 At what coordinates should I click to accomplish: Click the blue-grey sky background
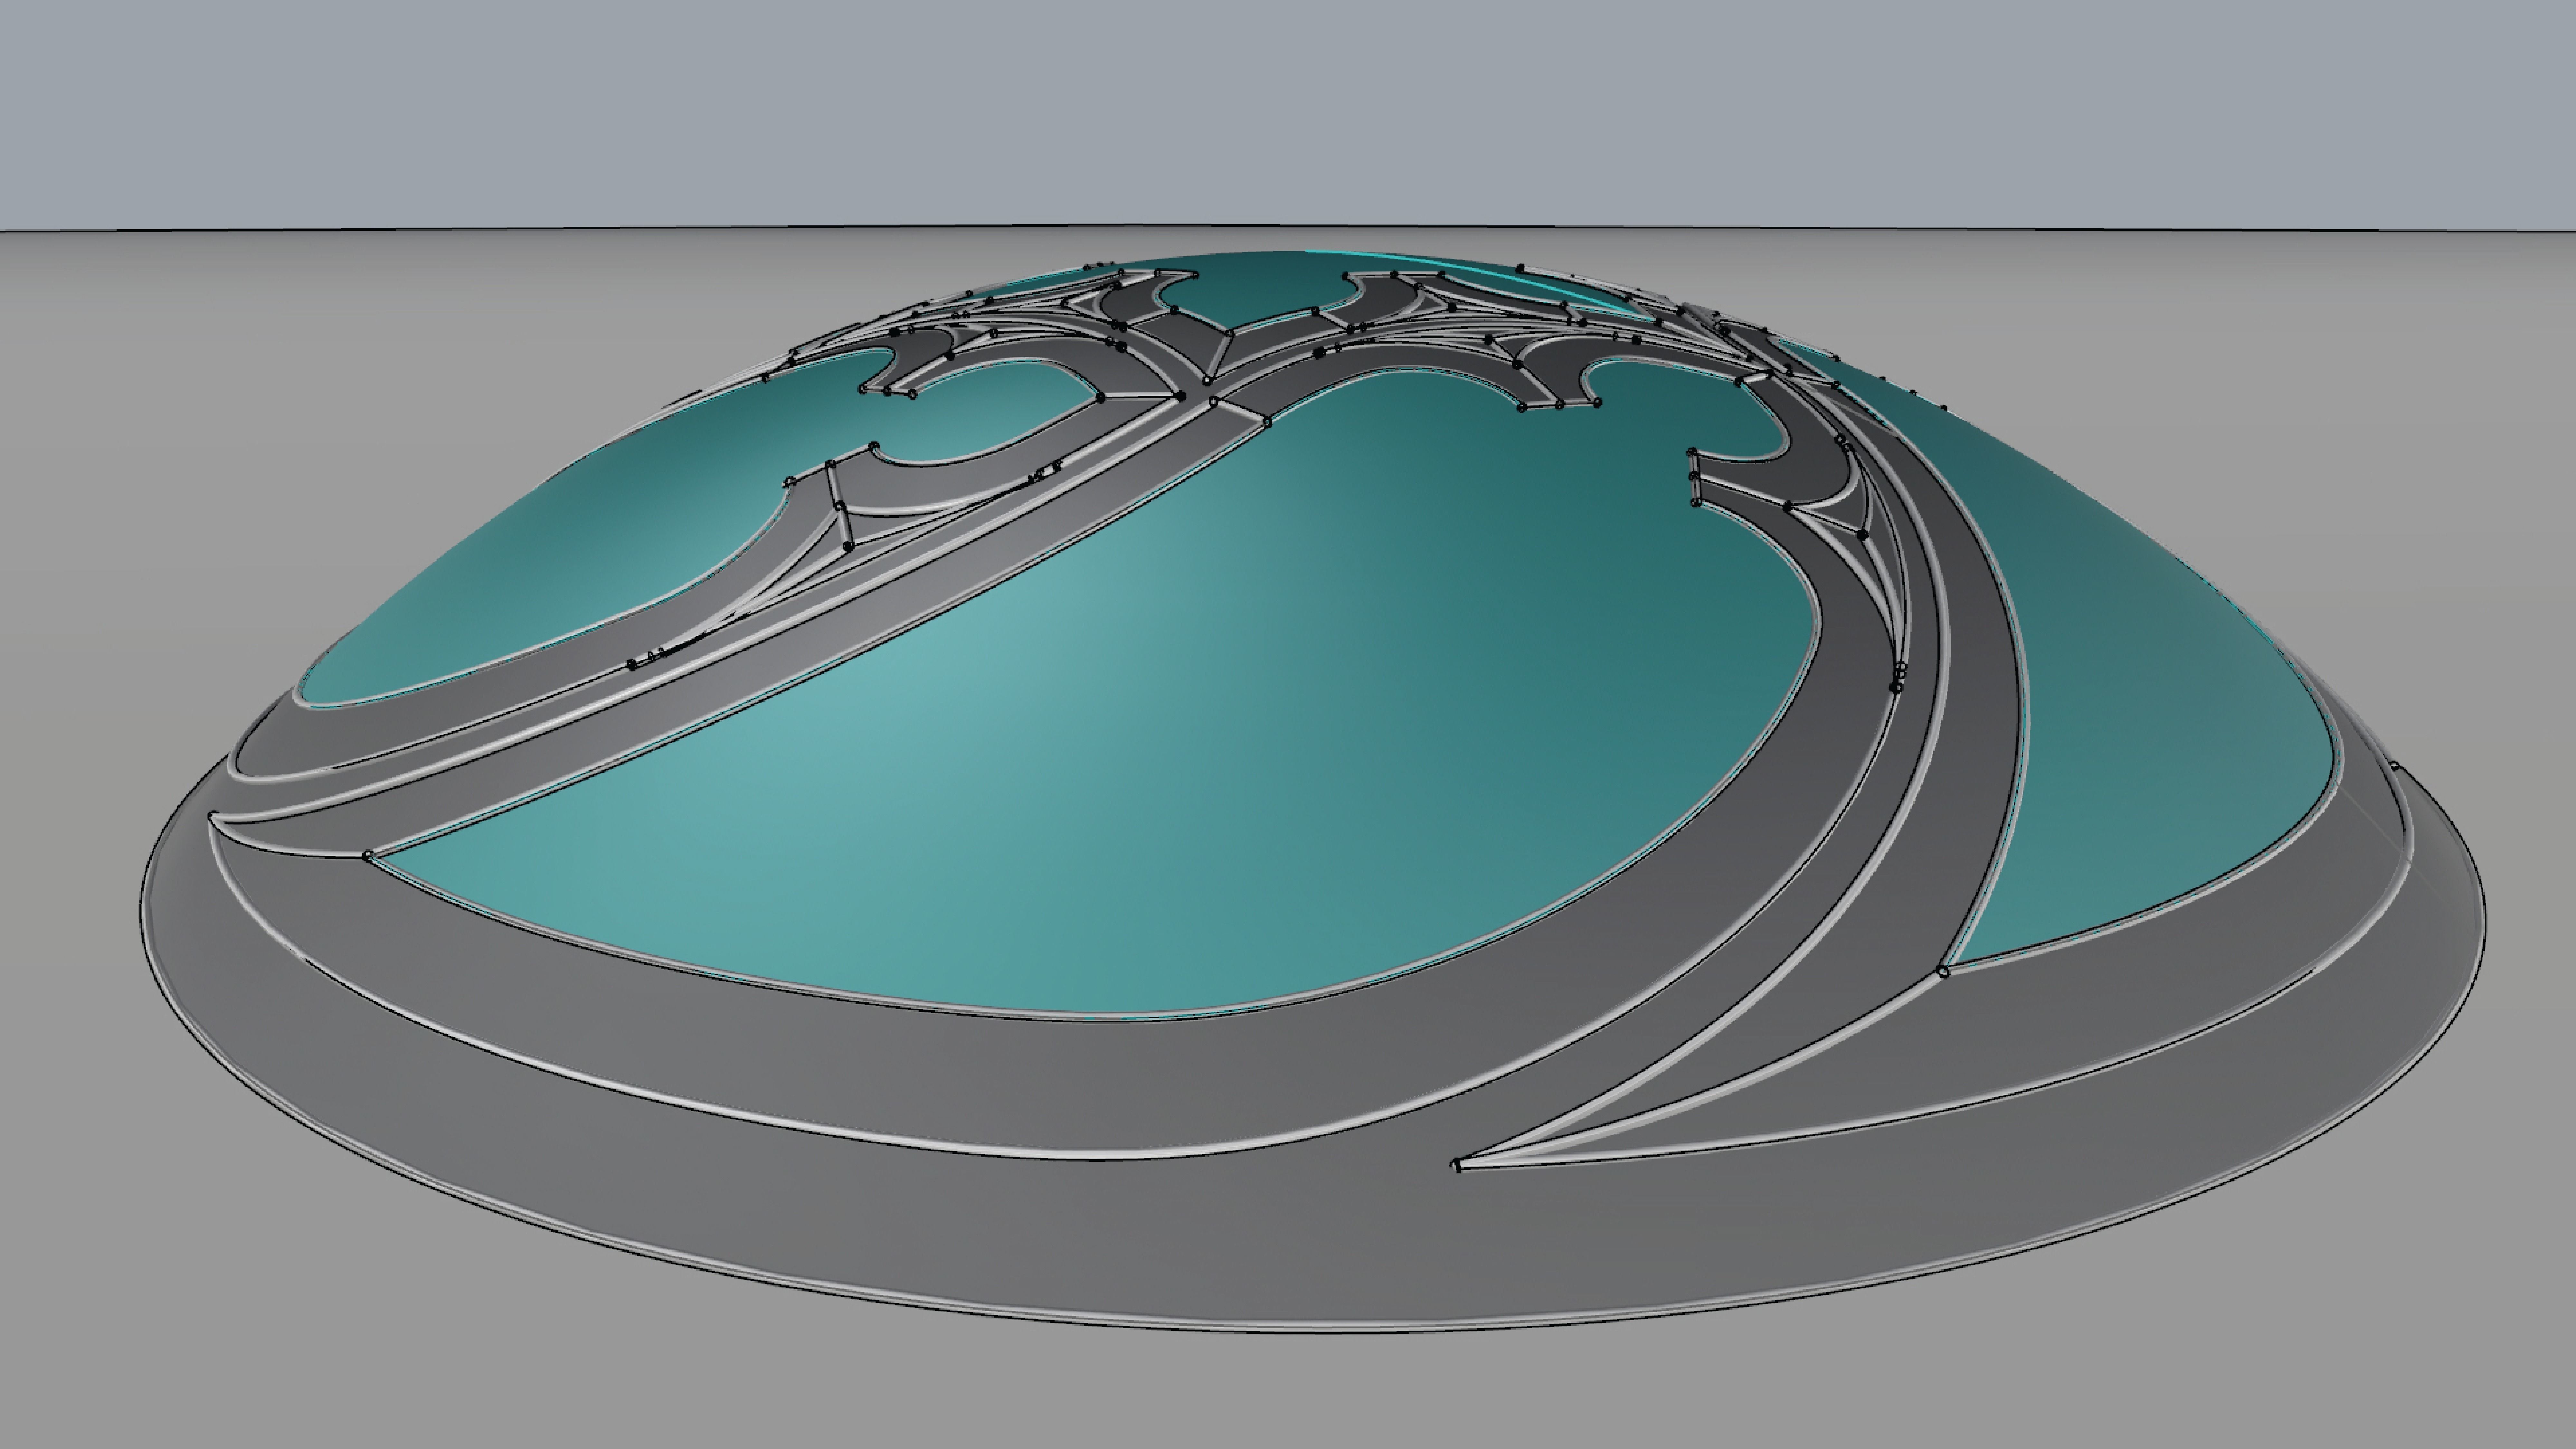tap(1288, 110)
